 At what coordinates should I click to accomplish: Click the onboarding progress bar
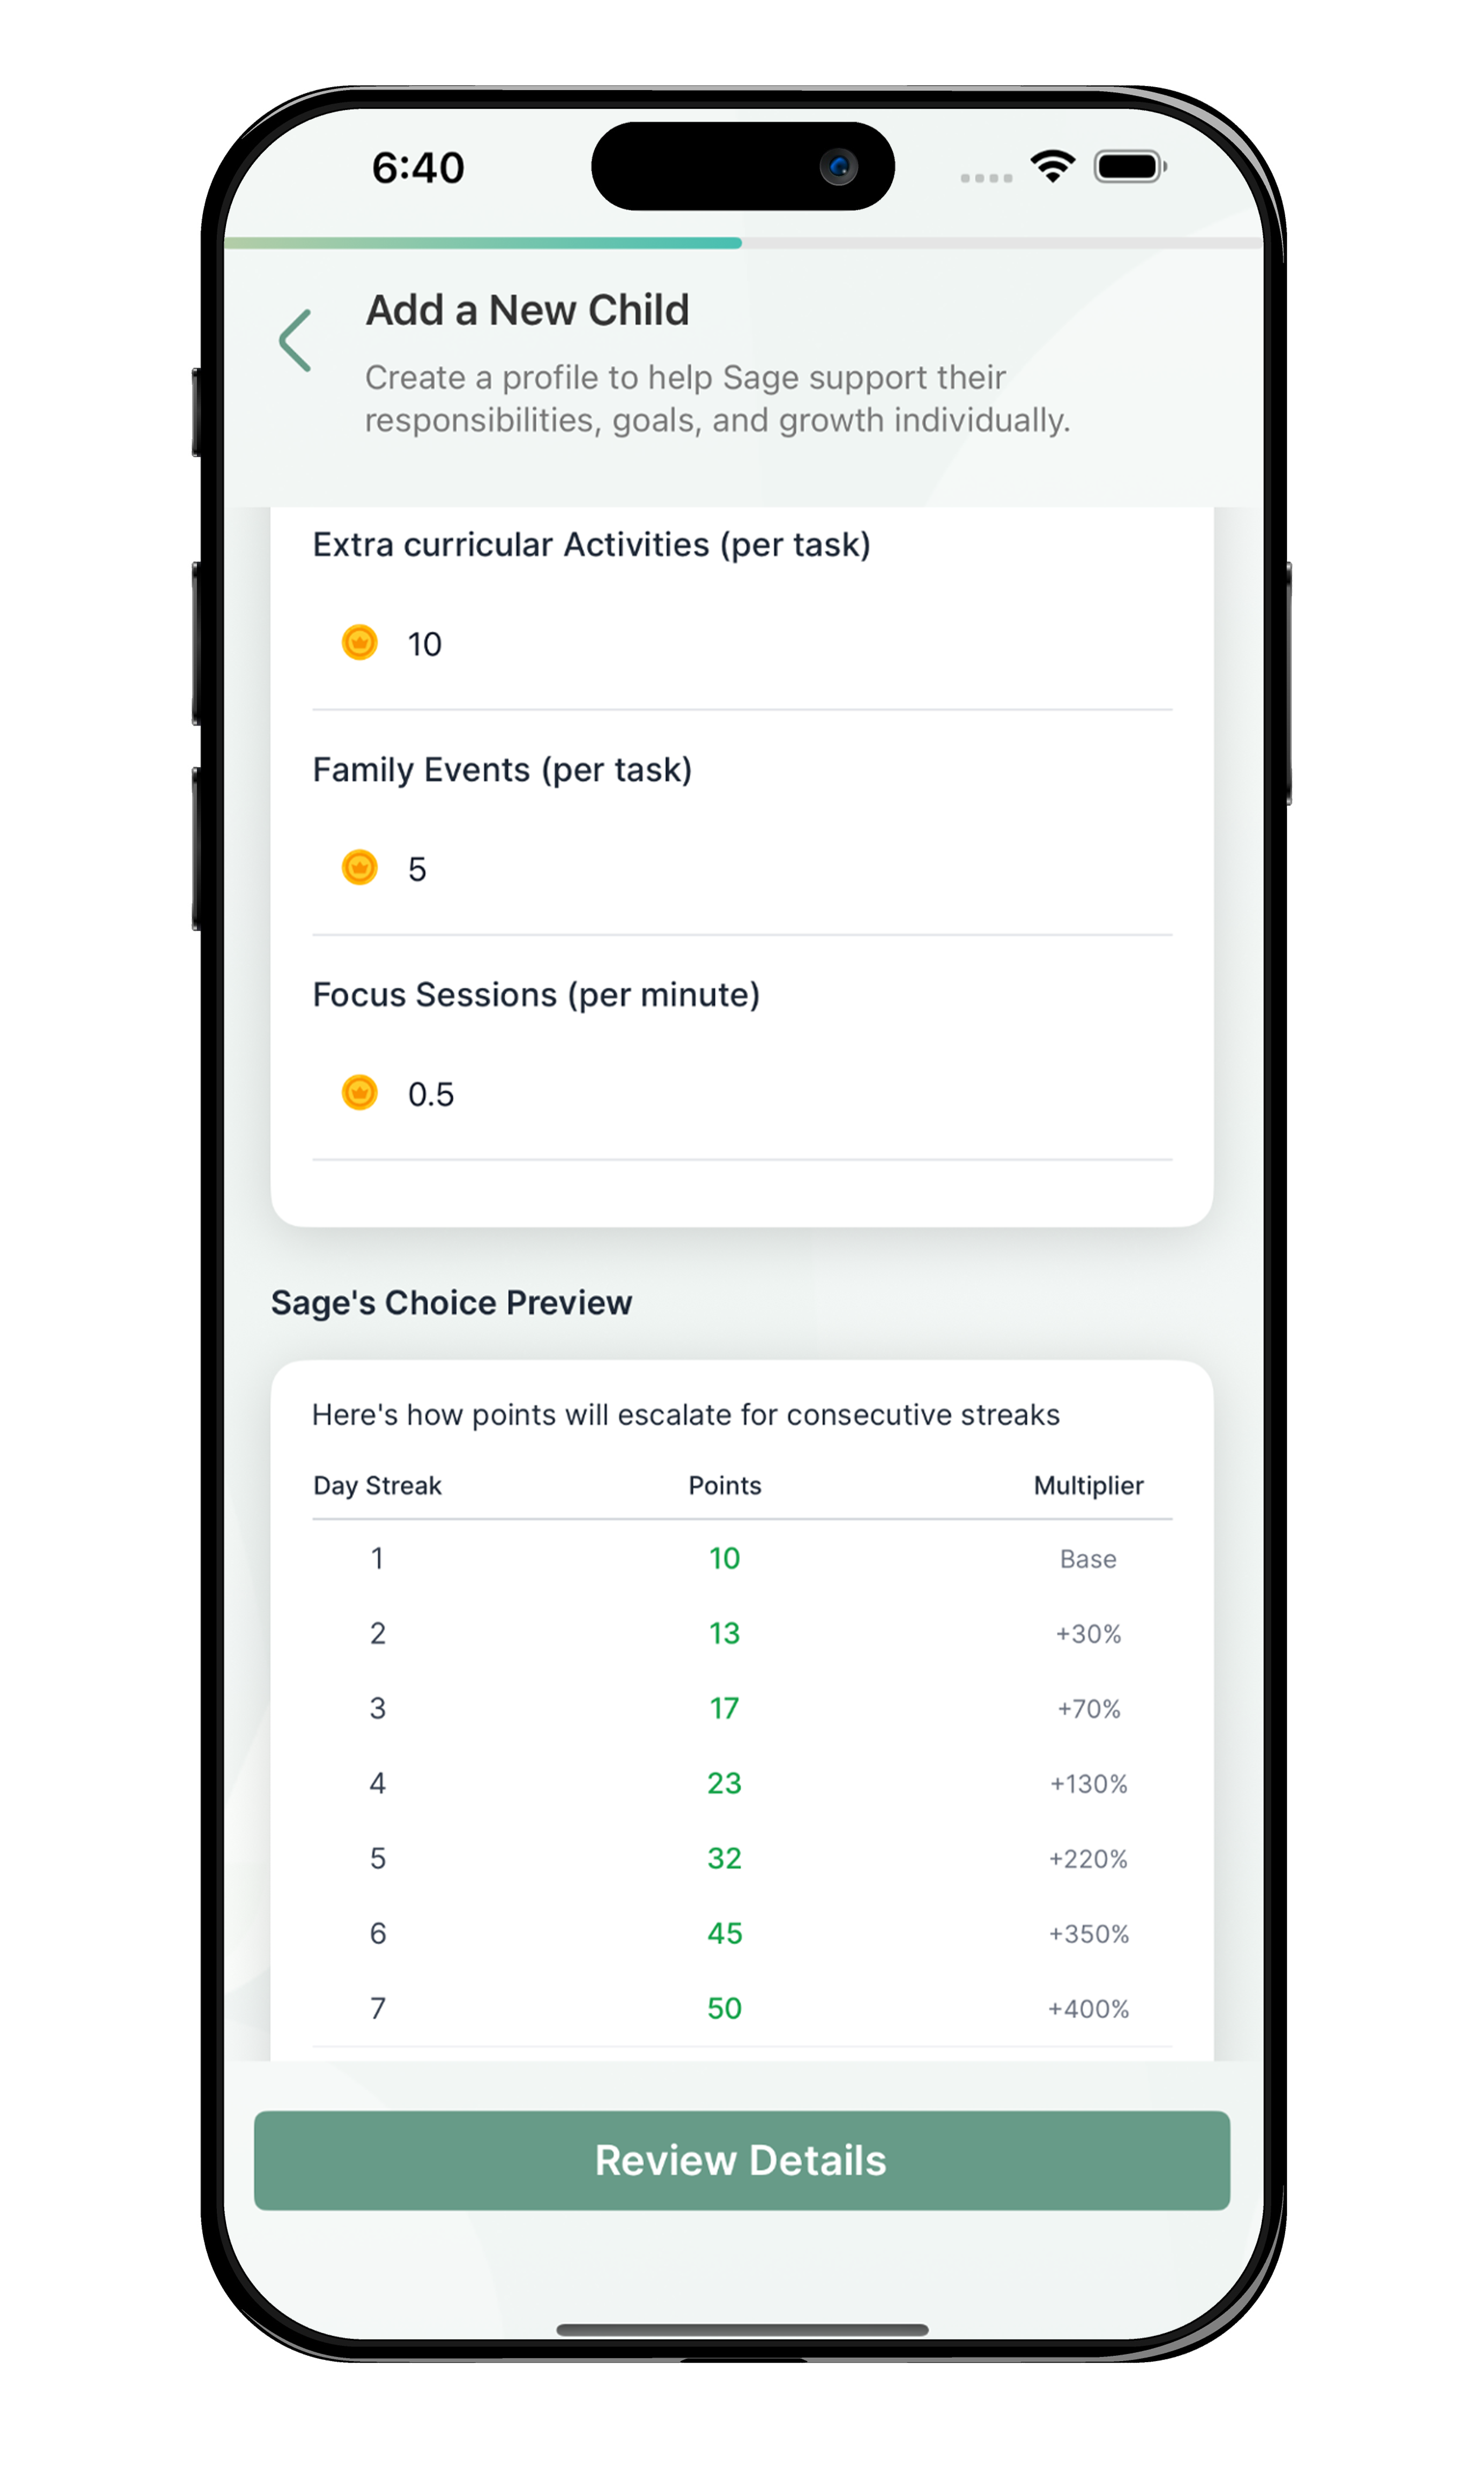tap(742, 243)
